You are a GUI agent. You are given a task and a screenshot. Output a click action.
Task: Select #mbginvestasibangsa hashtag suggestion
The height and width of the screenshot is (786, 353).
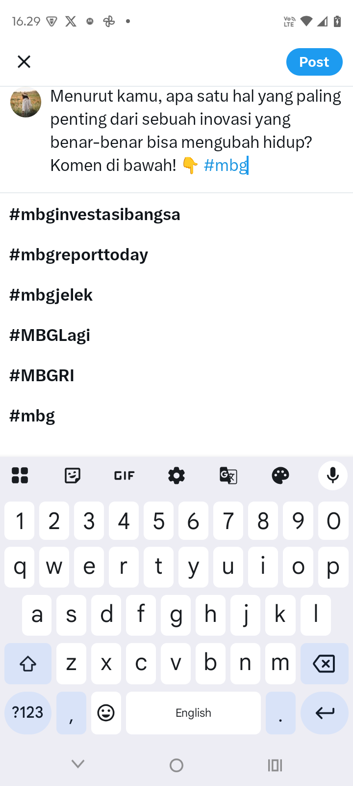pos(95,215)
